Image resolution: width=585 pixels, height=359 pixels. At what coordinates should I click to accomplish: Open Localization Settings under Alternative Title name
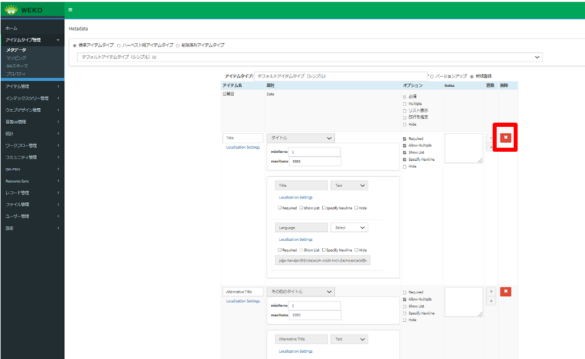(243, 301)
